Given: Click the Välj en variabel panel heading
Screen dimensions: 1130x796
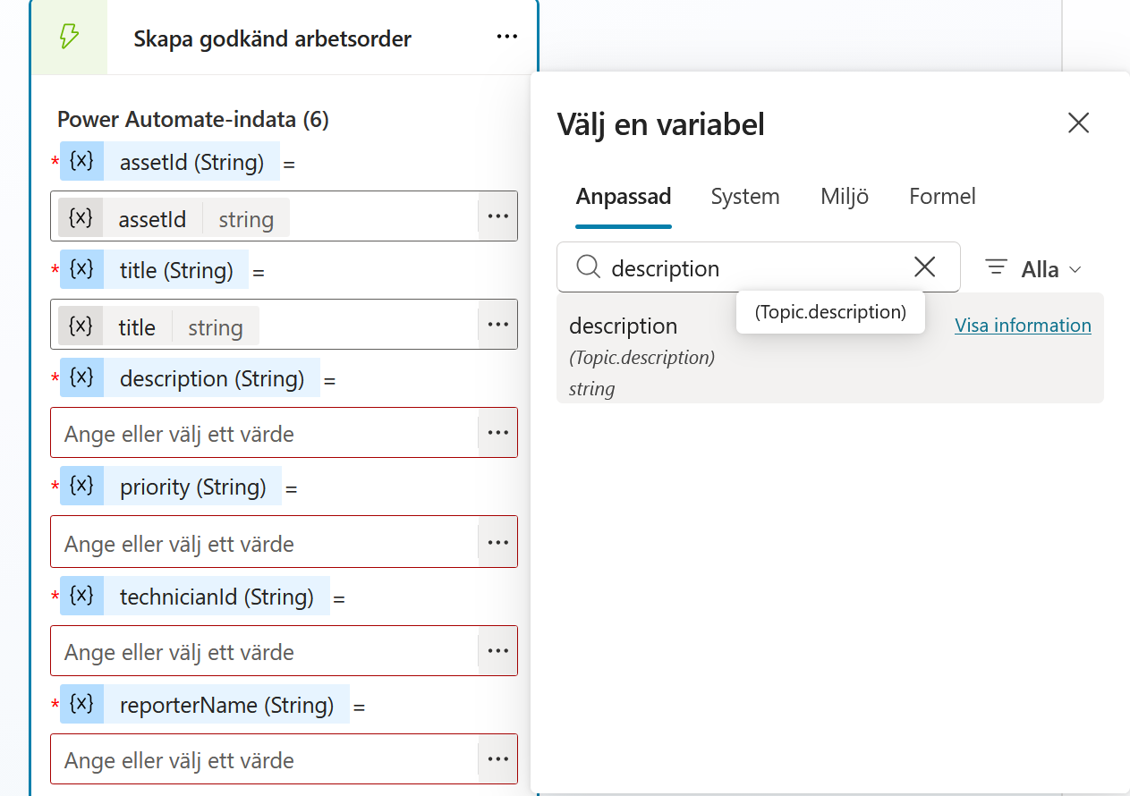Looking at the screenshot, I should 660,123.
